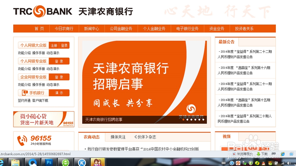Click the network signal tray icon
This screenshot has height=166, width=296.
pos(283,163)
